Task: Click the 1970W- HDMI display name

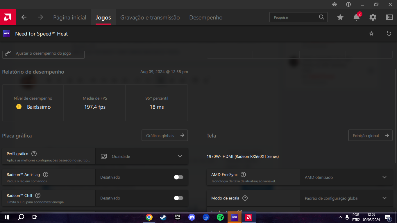Action: pos(243,156)
